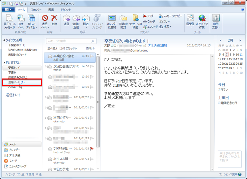Remove red flag on フラグを付け… message

coord(92,149)
